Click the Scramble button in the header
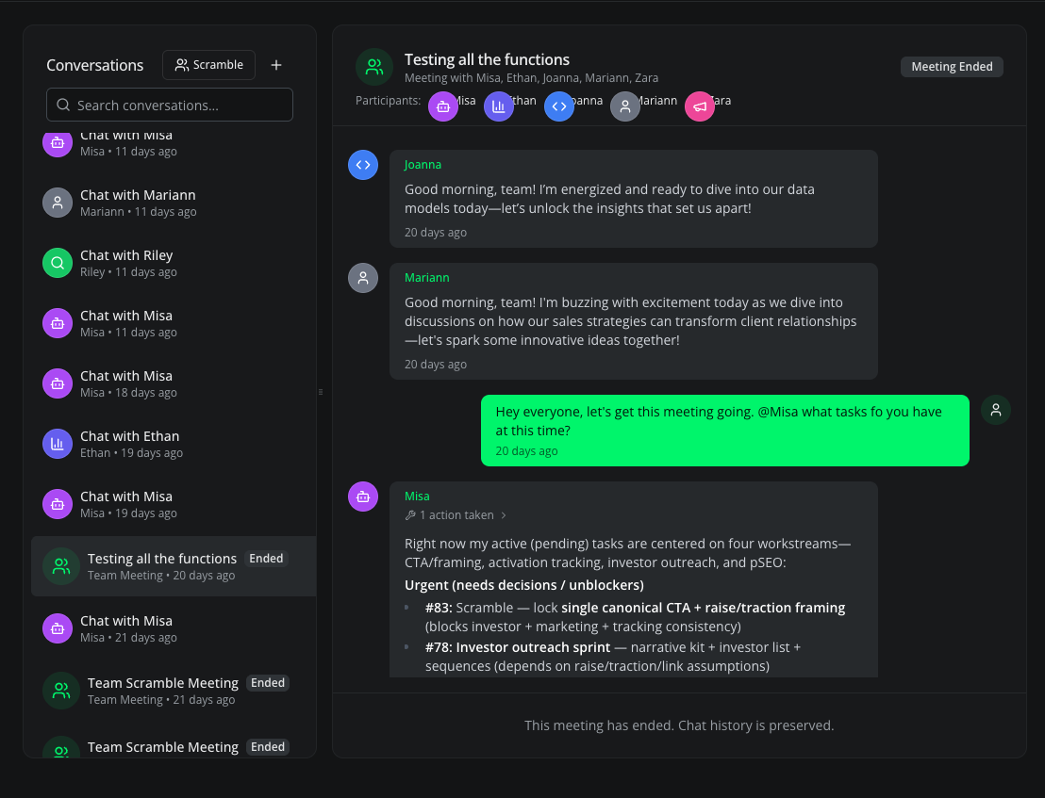This screenshot has height=798, width=1045. pyautogui.click(x=208, y=64)
